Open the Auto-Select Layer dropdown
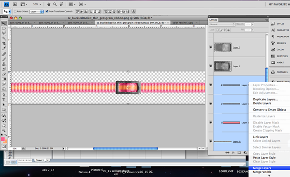The height and width of the screenshot is (177, 290). [37, 12]
